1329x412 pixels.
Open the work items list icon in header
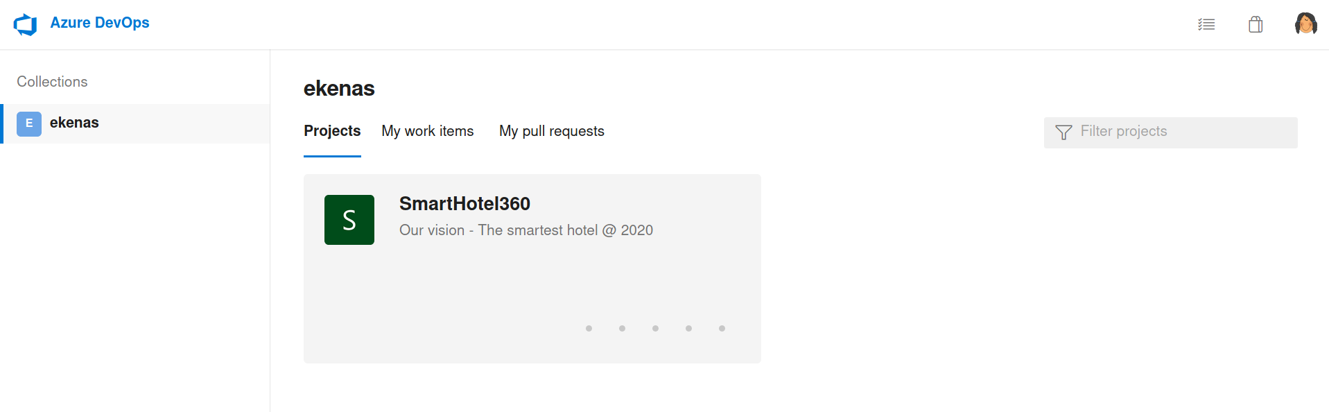click(1206, 24)
